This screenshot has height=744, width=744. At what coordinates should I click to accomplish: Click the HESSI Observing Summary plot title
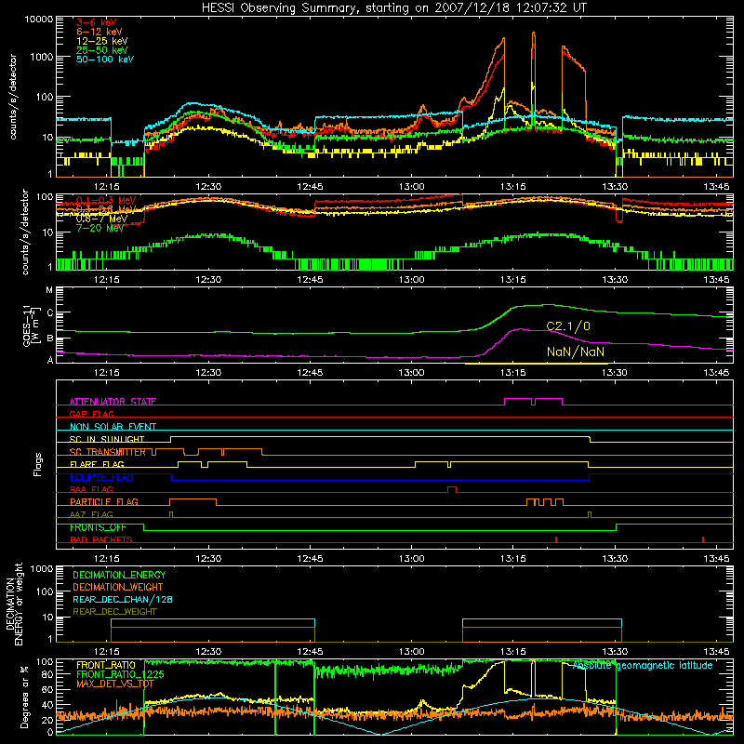pos(394,8)
